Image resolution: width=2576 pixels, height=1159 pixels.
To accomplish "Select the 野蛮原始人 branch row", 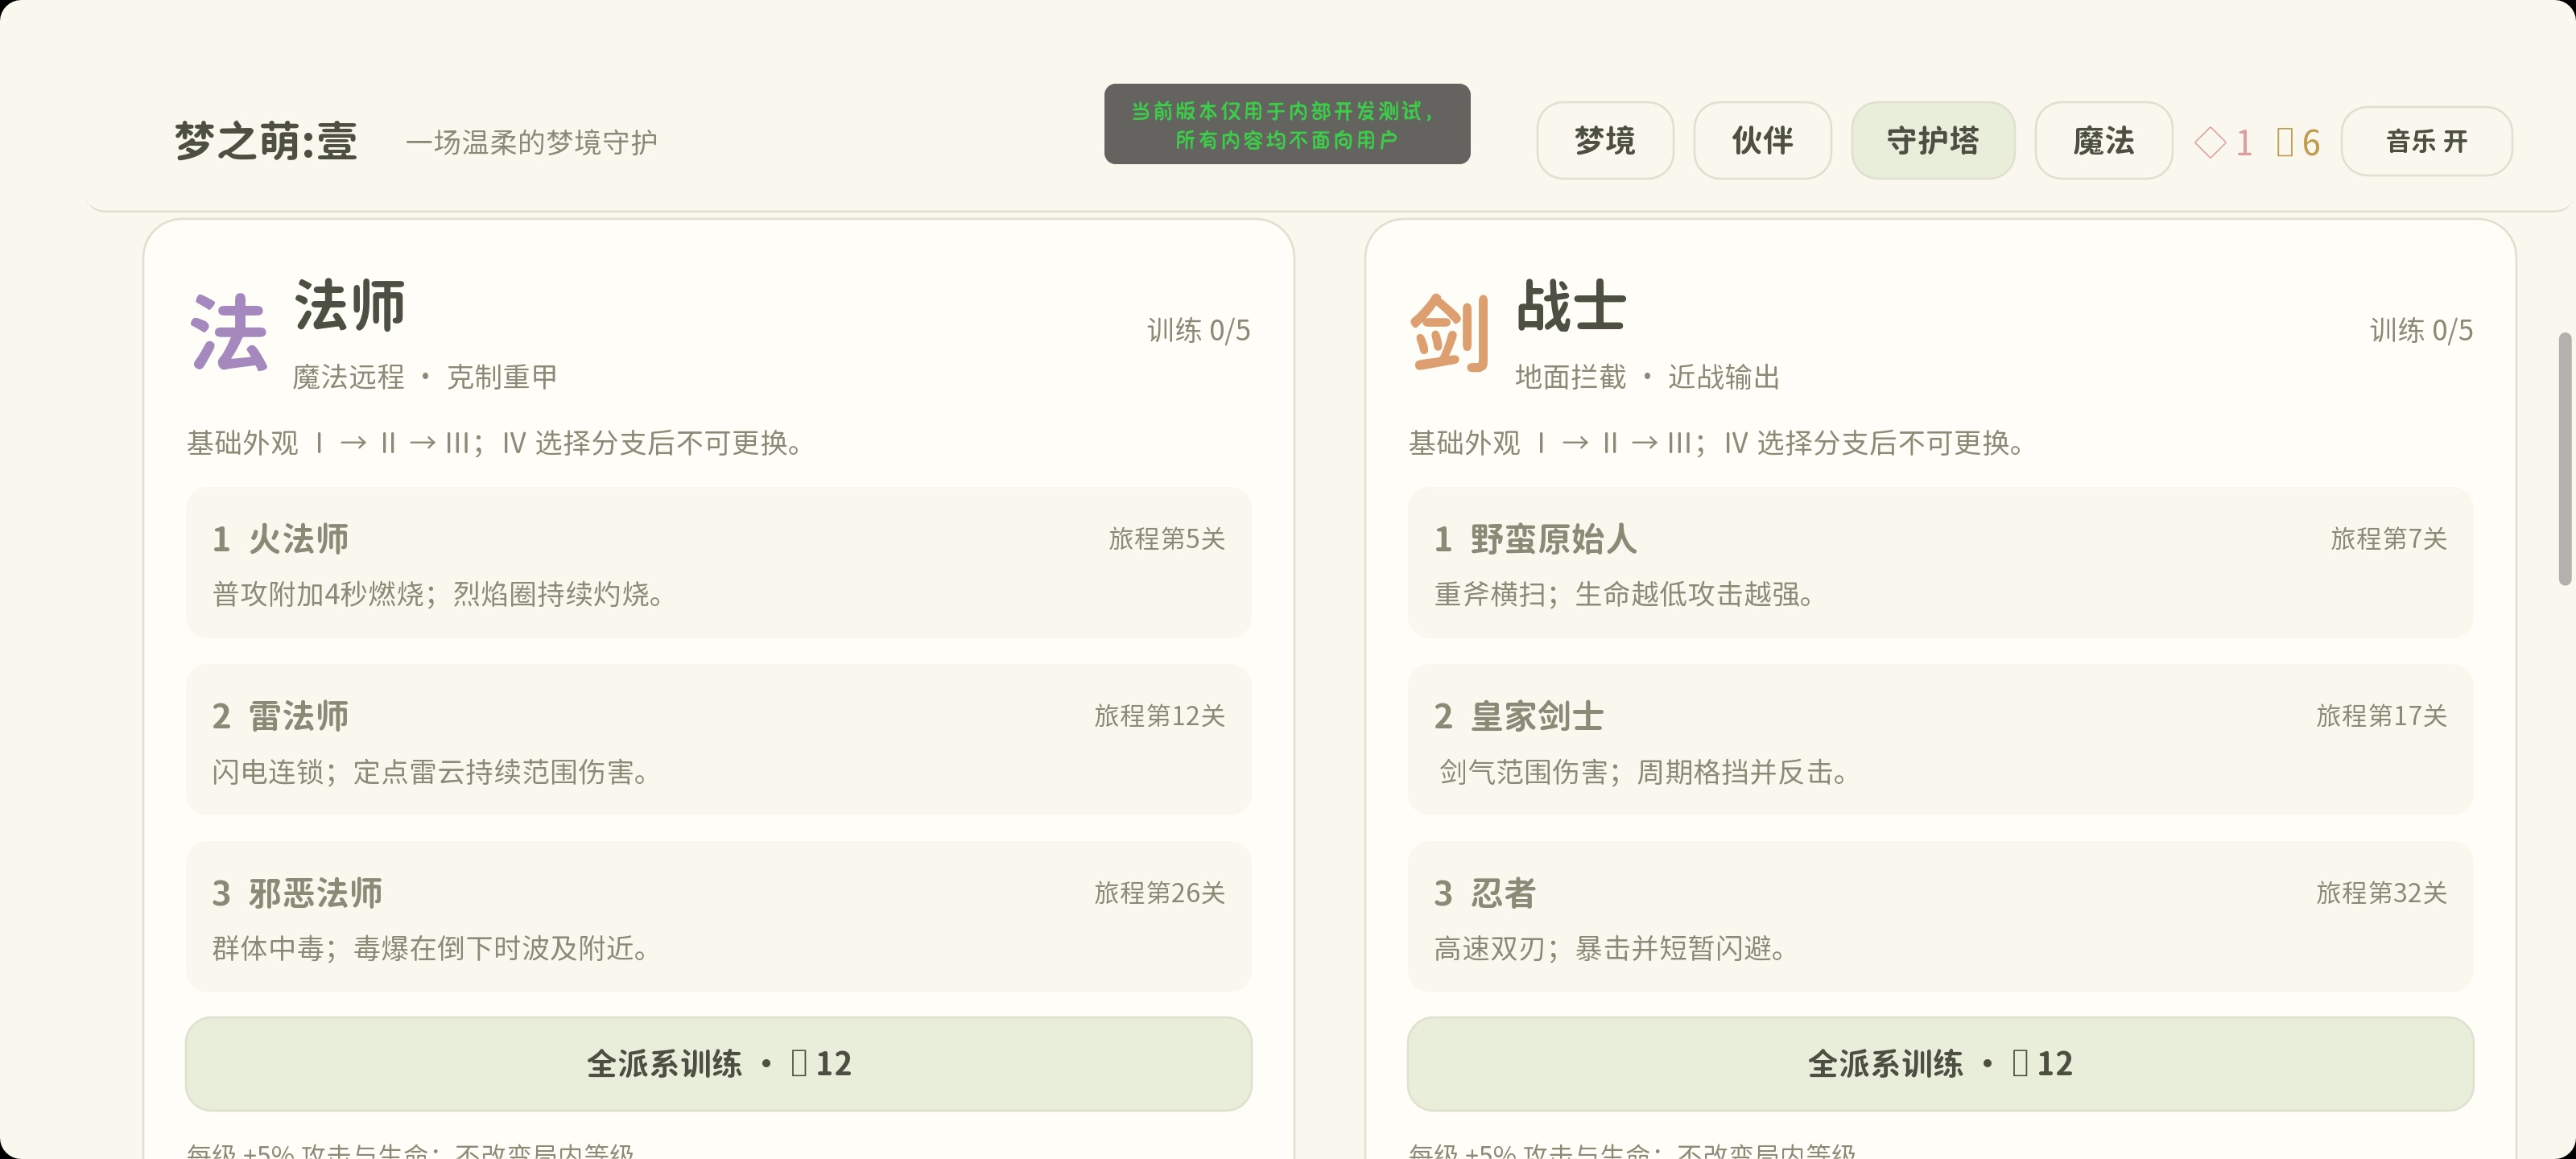I will (x=1940, y=563).
